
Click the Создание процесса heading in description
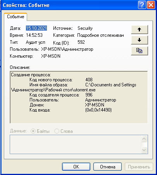pos(31,75)
